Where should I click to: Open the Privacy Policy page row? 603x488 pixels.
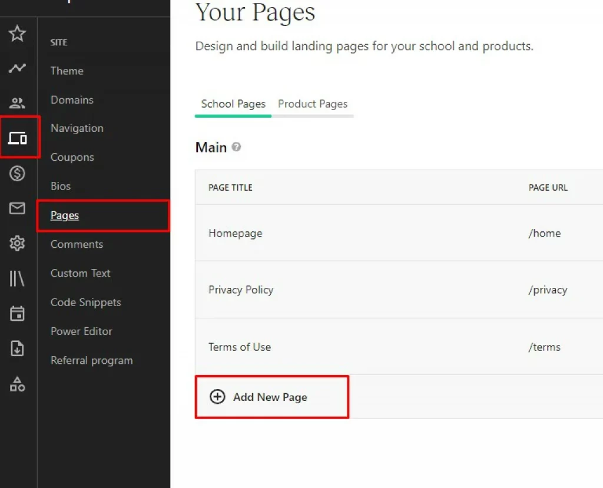pyautogui.click(x=241, y=290)
